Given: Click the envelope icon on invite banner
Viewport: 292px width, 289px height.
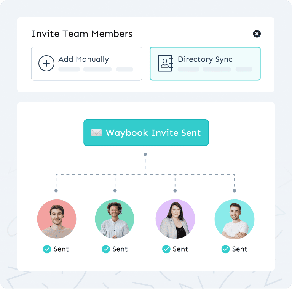Looking at the screenshot, I should click(x=96, y=133).
